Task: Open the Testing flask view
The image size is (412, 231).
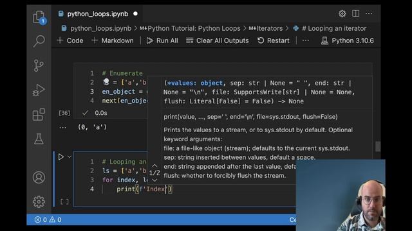Action: click(39, 139)
